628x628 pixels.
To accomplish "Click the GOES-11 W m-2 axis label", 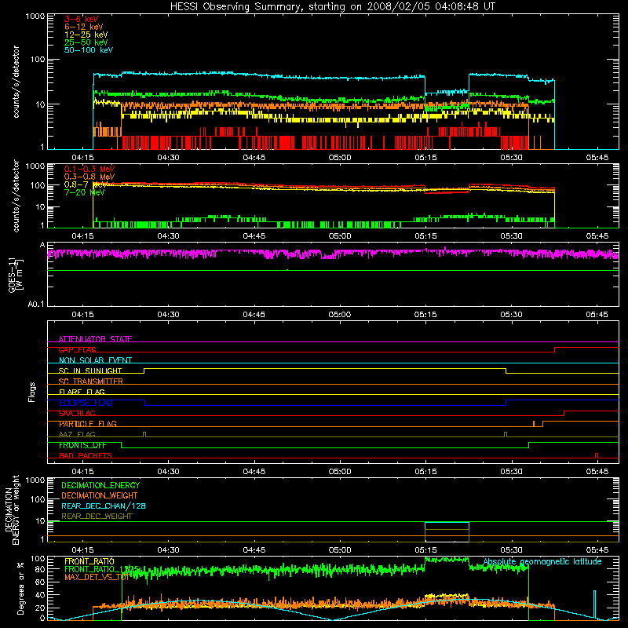I will click(x=15, y=275).
